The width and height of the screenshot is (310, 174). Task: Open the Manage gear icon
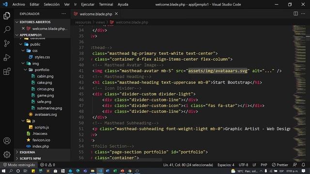pos(7,155)
